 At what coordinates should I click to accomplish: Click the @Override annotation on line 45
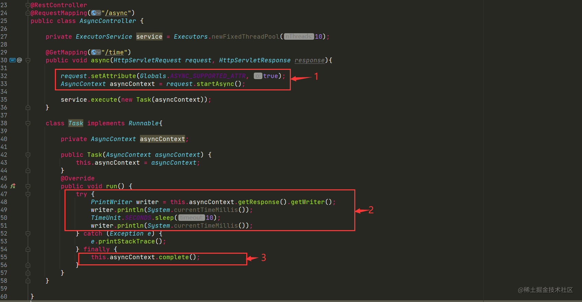tap(78, 178)
